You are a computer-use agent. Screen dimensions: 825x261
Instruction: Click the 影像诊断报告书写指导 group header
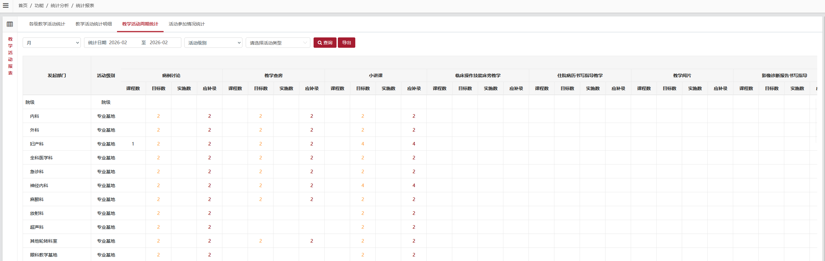(x=784, y=75)
